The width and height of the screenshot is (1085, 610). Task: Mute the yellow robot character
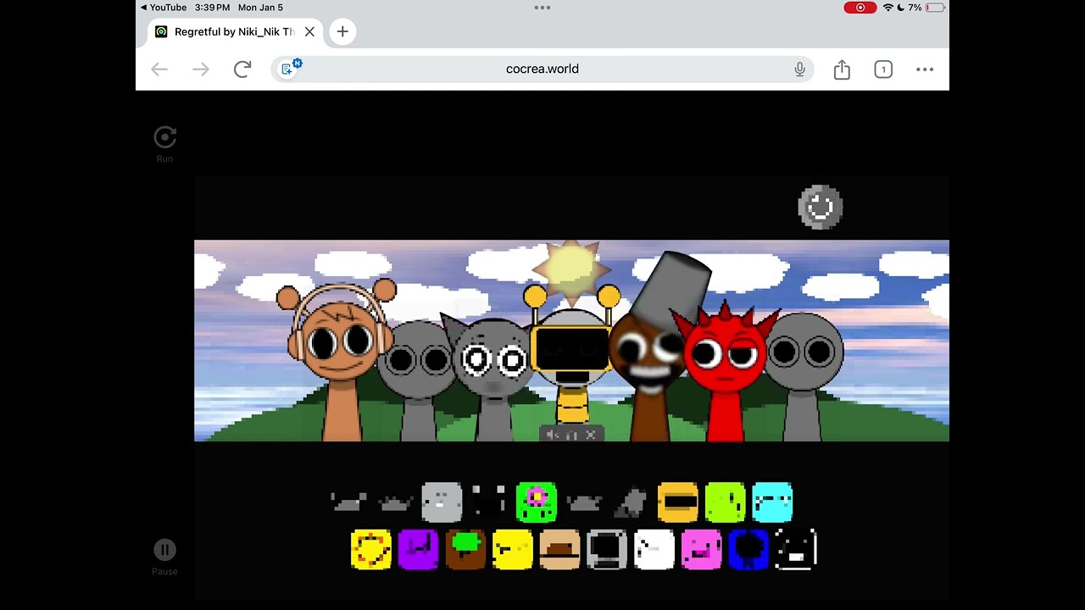(x=552, y=435)
